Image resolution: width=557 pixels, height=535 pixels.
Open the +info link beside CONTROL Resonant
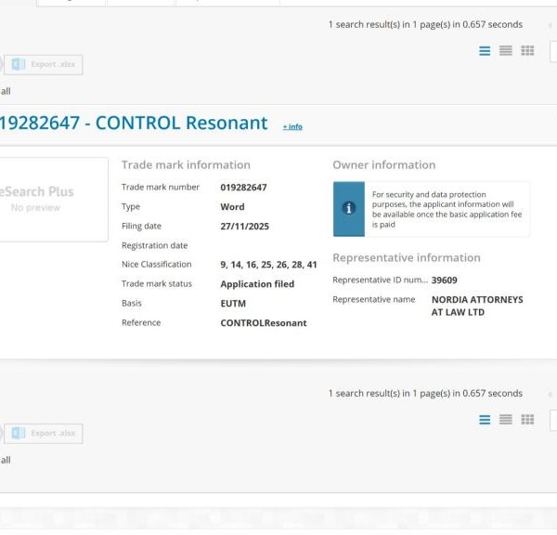(x=292, y=126)
